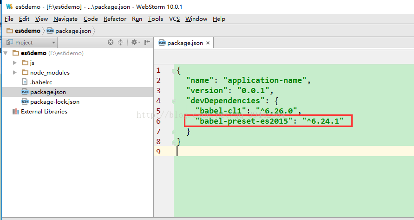Click "^6.24.1" version string

point(322,121)
